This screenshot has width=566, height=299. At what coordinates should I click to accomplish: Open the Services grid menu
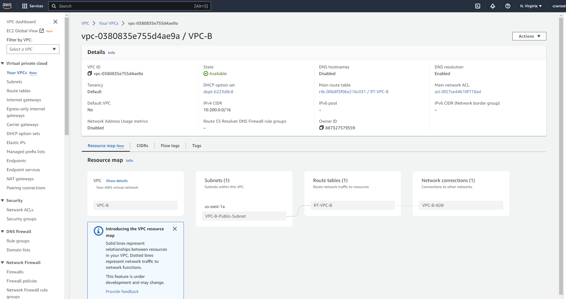coord(33,6)
